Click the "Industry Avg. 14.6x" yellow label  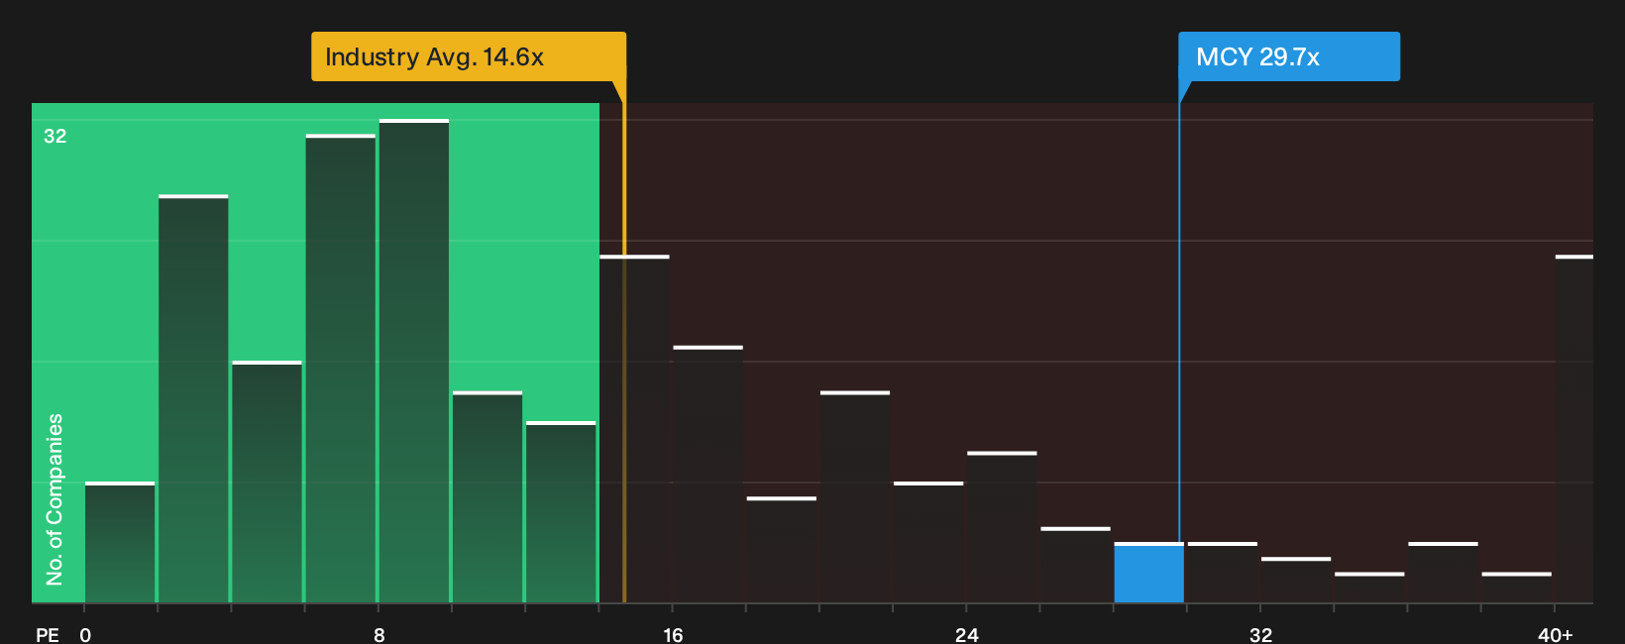[x=469, y=56]
